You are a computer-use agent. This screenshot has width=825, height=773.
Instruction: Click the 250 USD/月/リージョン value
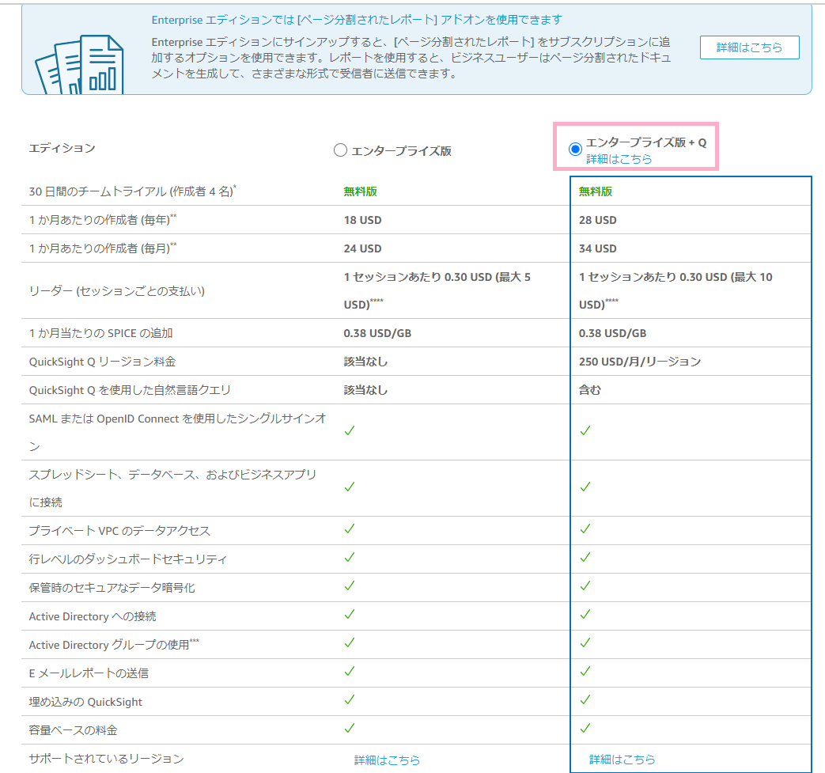(x=640, y=362)
